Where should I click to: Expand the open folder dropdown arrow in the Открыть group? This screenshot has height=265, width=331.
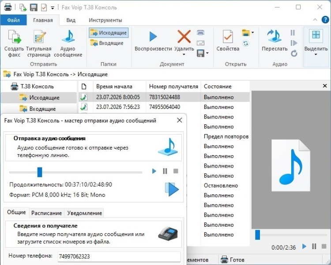[x=253, y=33]
